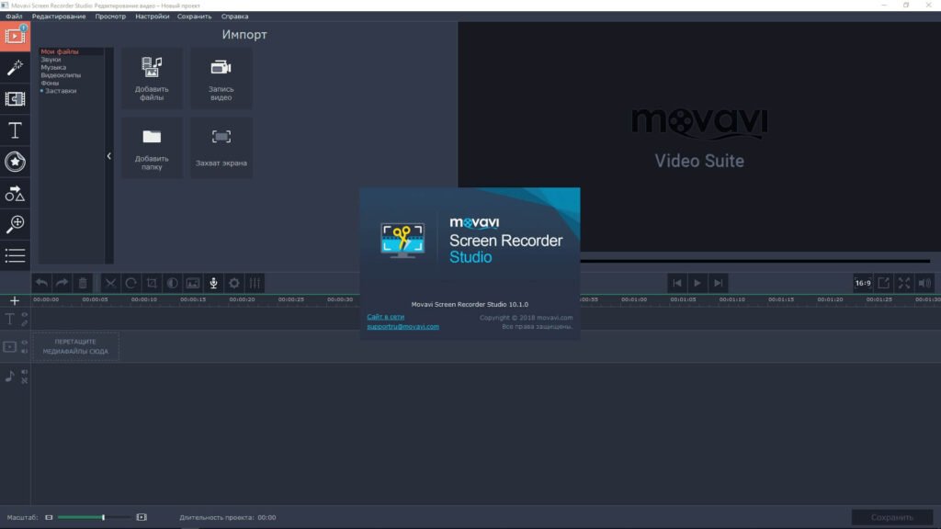Toggle the link icon on titles track
941x529 pixels.
25,322
